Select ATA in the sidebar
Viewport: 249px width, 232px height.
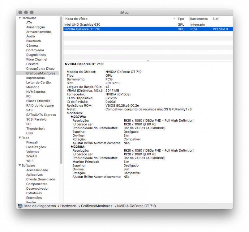point(29,23)
